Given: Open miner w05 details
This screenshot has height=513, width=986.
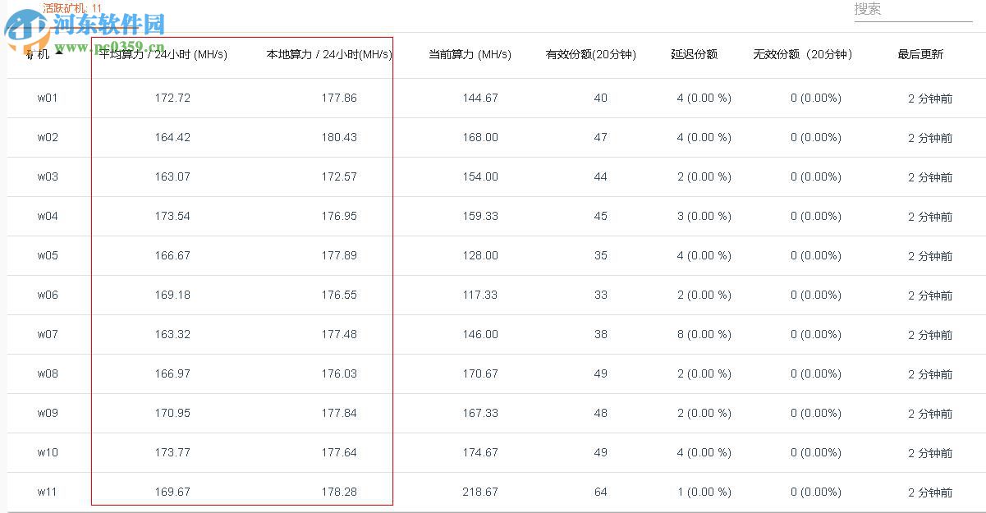Looking at the screenshot, I should point(48,256).
